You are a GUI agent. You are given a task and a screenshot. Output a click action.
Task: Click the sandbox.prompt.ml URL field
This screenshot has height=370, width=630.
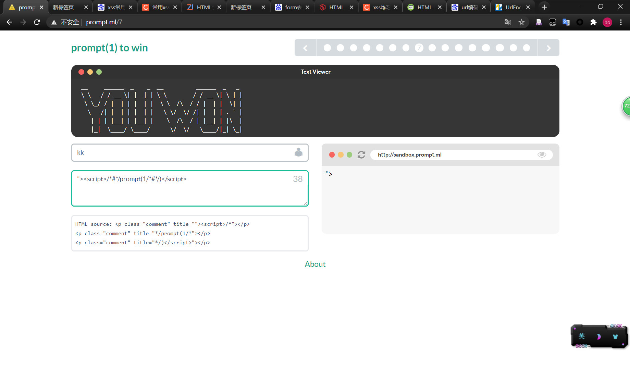461,155
